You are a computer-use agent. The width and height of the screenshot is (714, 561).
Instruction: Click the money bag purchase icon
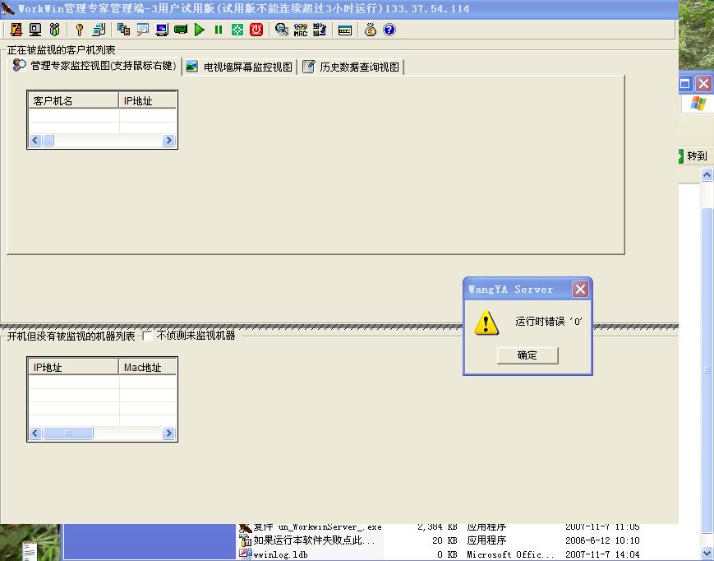point(371,30)
